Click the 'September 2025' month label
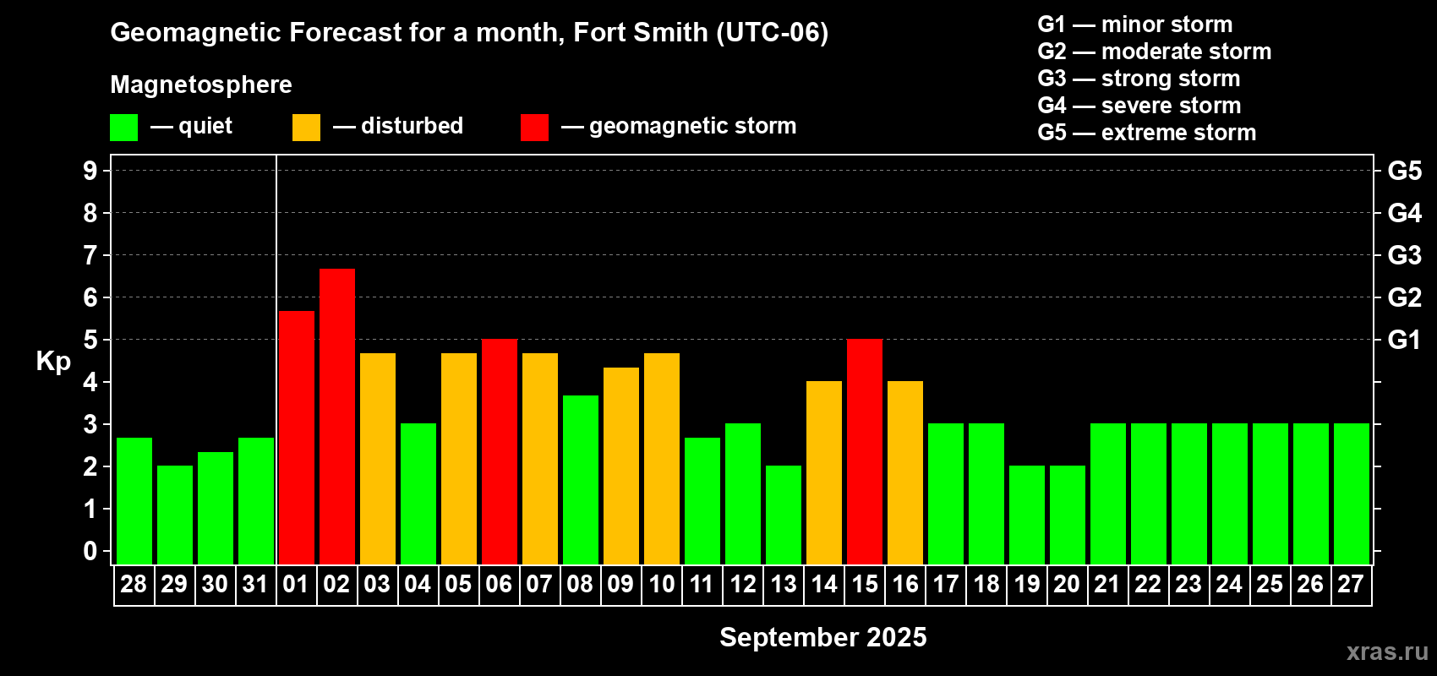Image resolution: width=1437 pixels, height=676 pixels. [x=823, y=637]
